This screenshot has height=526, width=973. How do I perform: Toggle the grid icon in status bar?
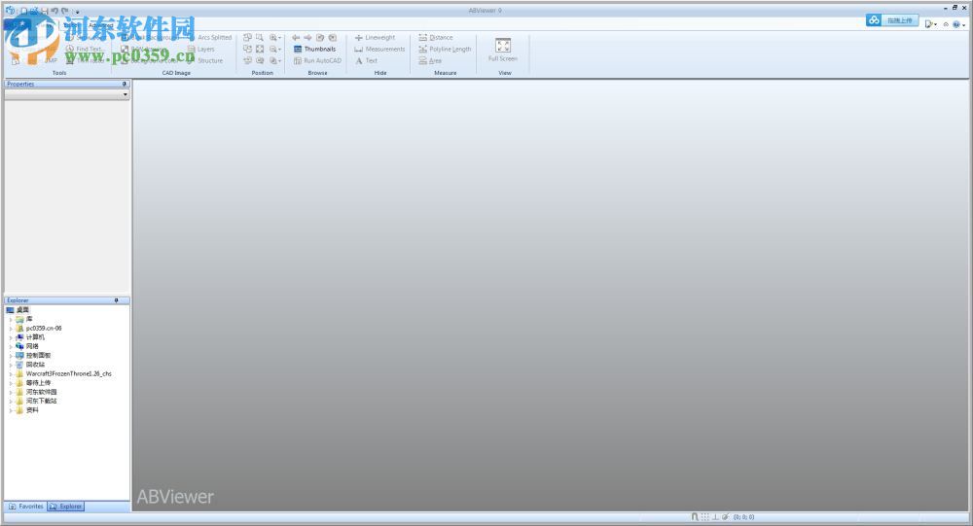point(704,516)
